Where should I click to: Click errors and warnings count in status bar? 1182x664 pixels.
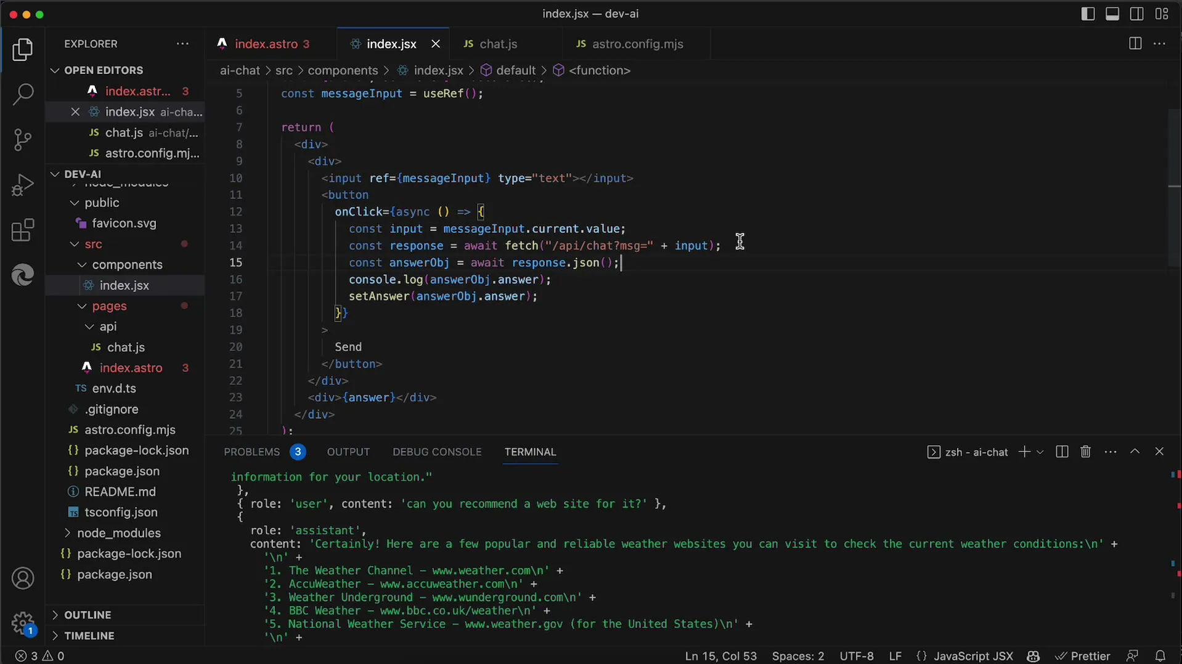(x=40, y=656)
